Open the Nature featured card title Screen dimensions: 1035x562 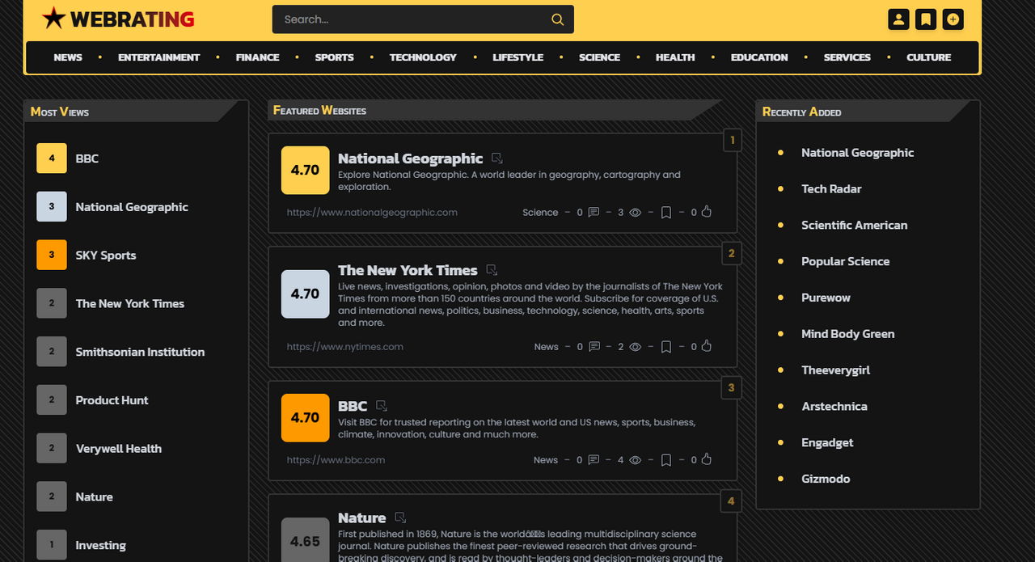click(361, 518)
